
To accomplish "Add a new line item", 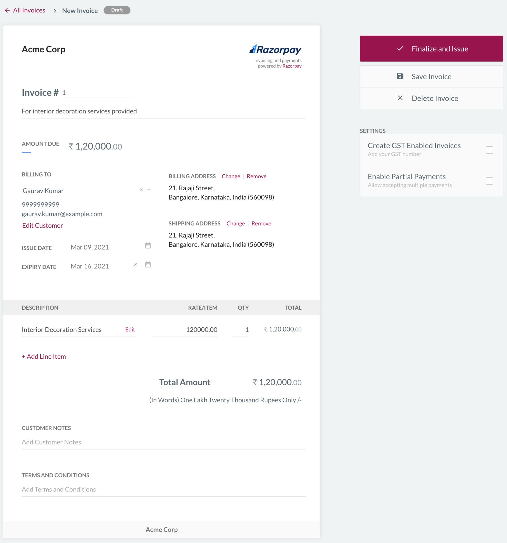I will tap(44, 356).
